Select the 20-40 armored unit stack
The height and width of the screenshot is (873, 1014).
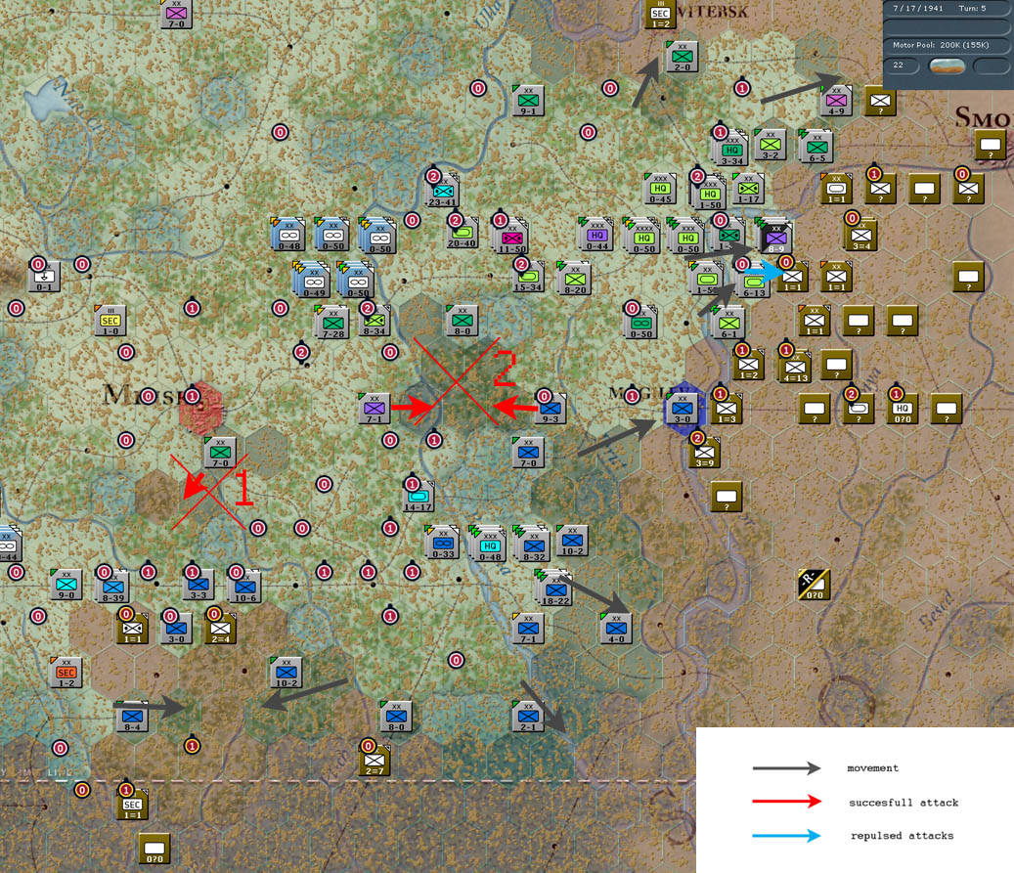462,233
